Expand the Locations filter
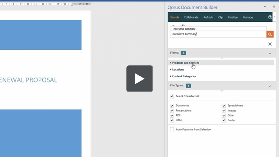This screenshot has width=279, height=157. (177, 69)
